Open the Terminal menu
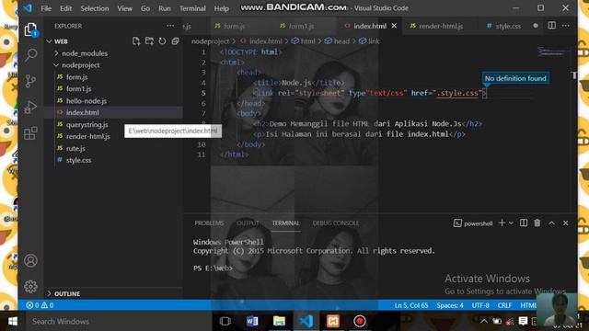Screen dimensions: 589x331 point(192,8)
